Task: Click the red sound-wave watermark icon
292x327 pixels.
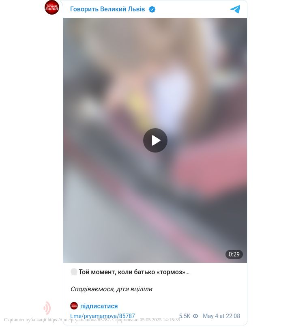Action: [47, 308]
